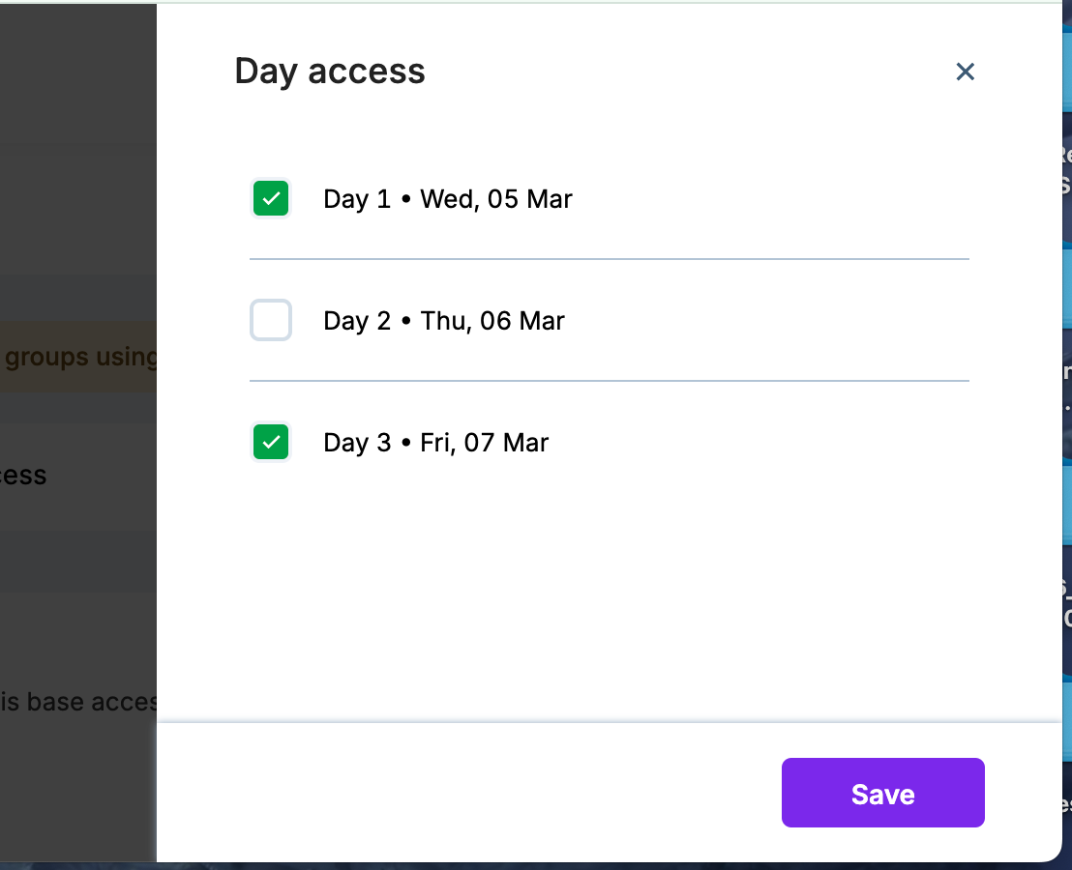Click the divider between Day 1 and Day 2

click(610, 259)
